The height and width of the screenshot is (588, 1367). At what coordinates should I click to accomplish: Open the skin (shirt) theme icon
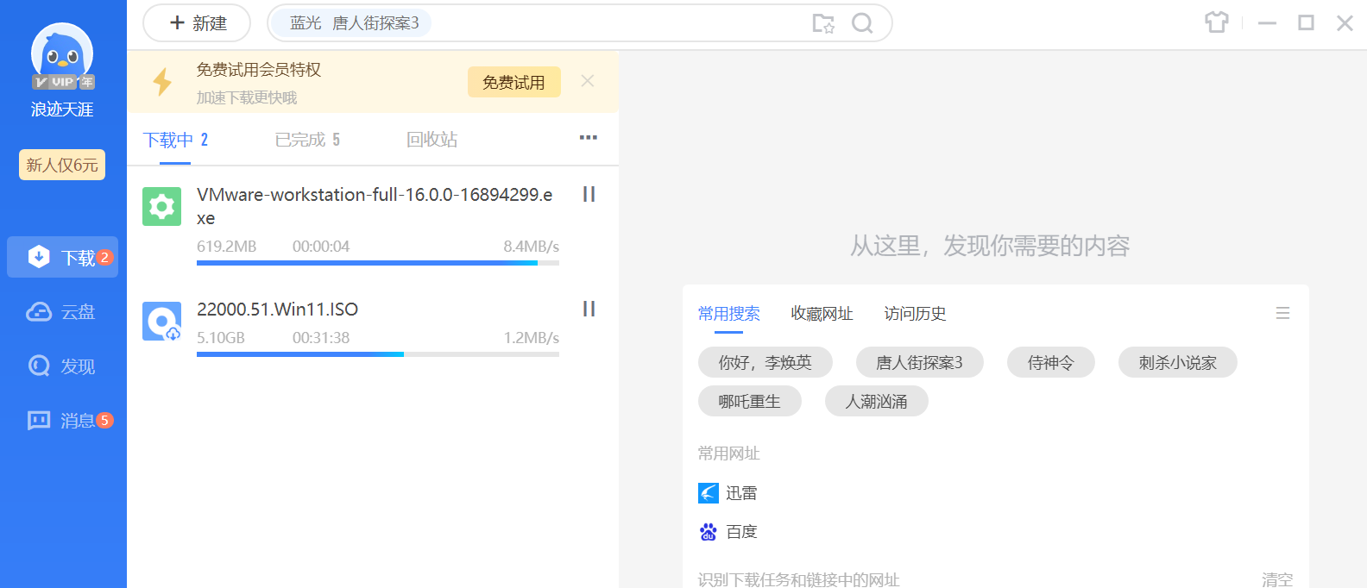[1216, 22]
